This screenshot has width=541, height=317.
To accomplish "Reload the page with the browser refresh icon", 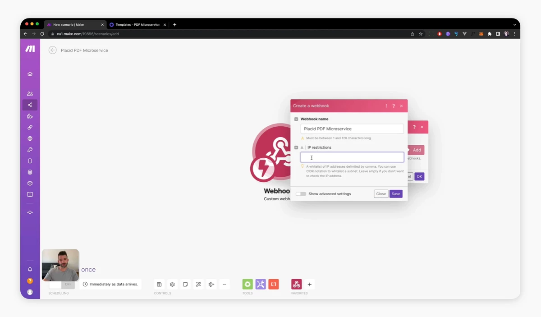I will (x=42, y=34).
